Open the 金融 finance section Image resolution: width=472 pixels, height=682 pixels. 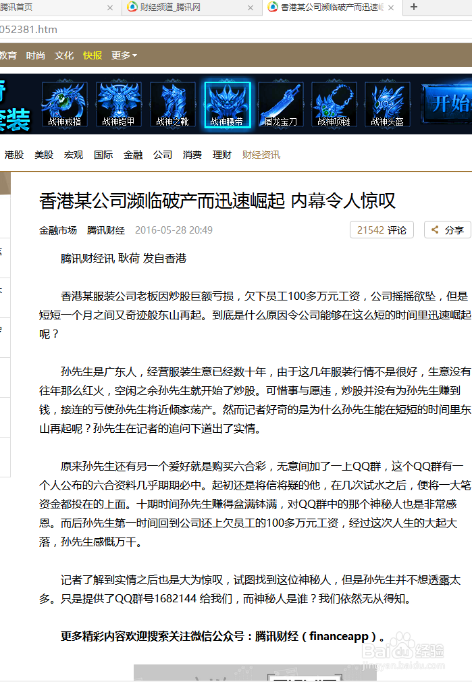tap(133, 155)
